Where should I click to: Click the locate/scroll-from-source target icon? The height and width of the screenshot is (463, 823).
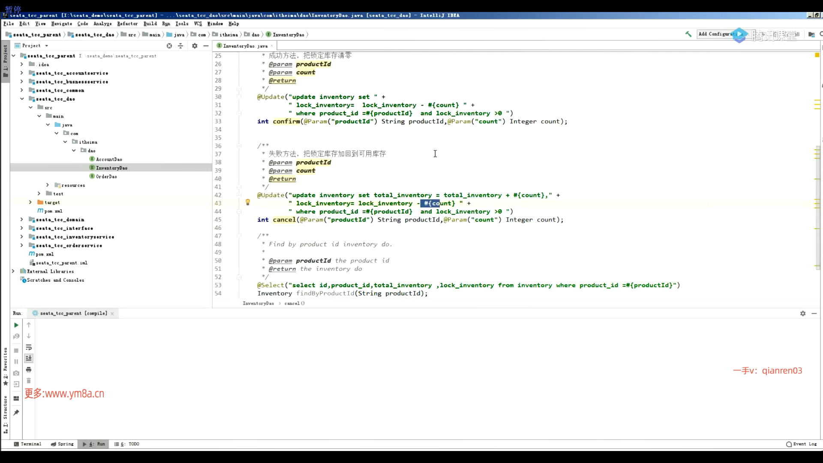(x=169, y=46)
